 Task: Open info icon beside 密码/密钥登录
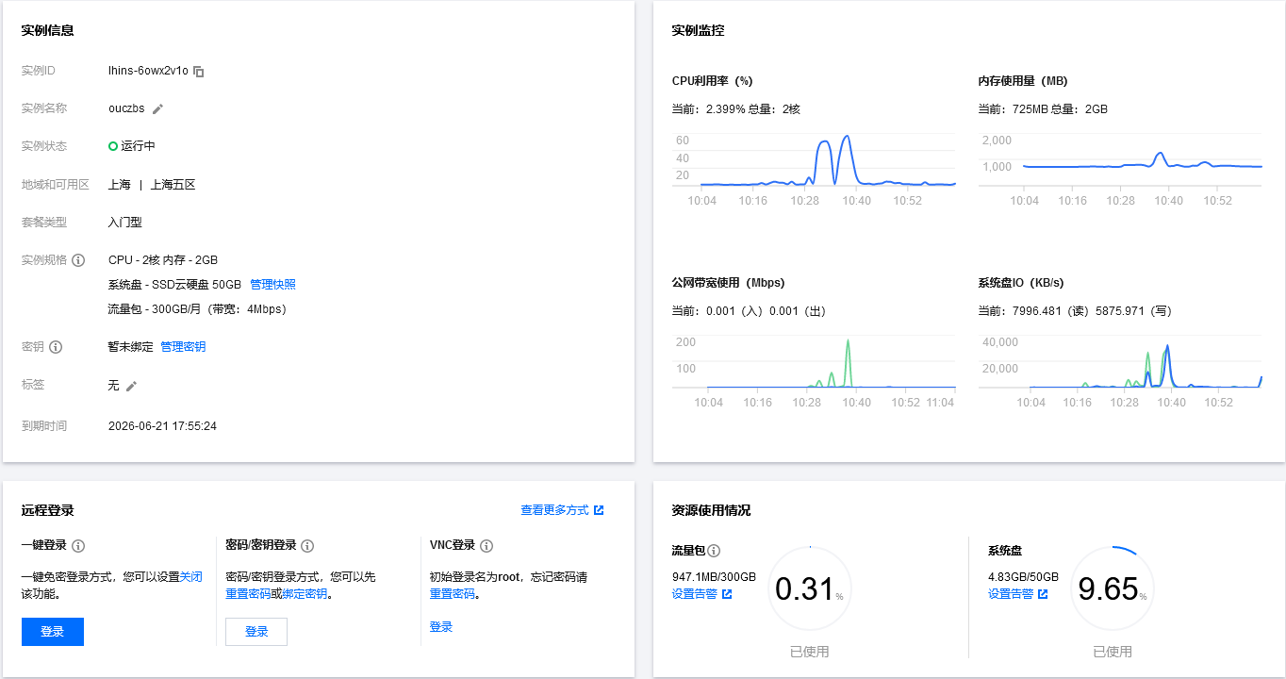307,546
